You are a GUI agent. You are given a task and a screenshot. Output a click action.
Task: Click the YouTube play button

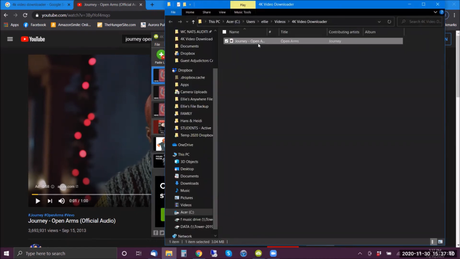[x=38, y=201]
